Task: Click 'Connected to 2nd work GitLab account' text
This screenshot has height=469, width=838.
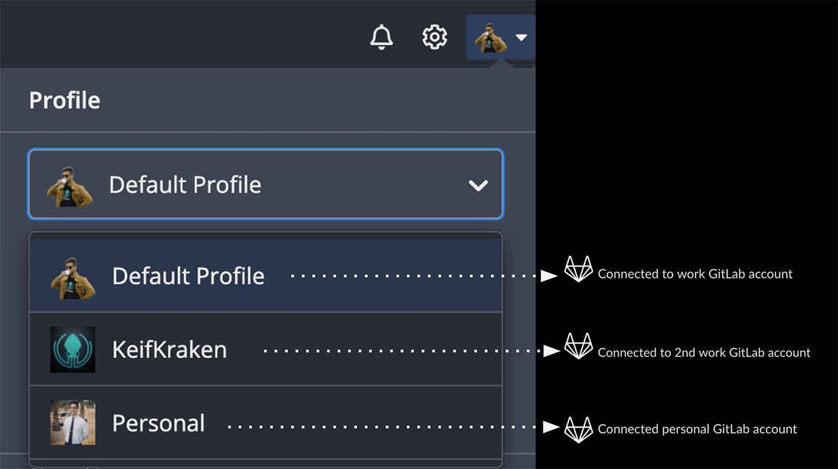Action: 704,352
